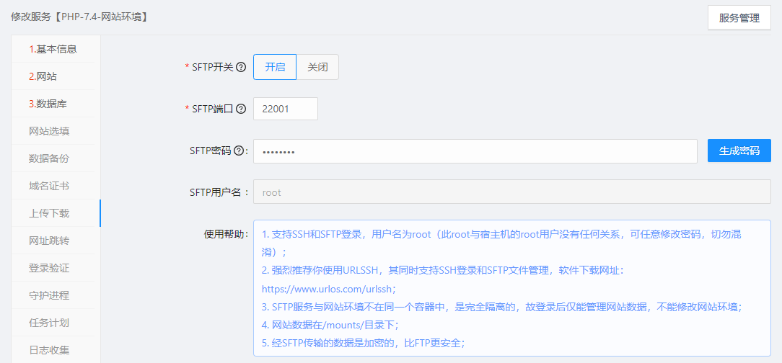Go to 3.数据库 tab
The width and height of the screenshot is (782, 363).
[x=48, y=104]
